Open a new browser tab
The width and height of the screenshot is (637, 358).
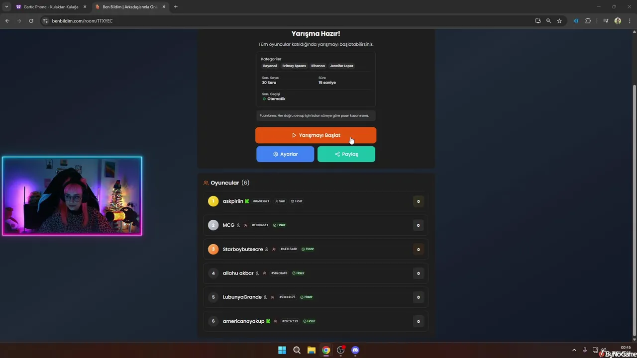click(x=176, y=7)
